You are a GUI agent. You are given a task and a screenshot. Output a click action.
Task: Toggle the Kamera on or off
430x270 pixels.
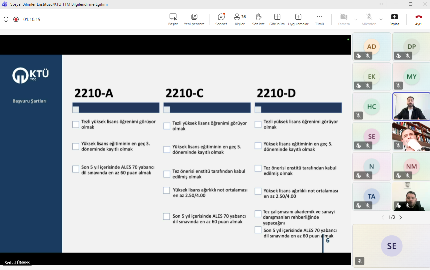(344, 19)
